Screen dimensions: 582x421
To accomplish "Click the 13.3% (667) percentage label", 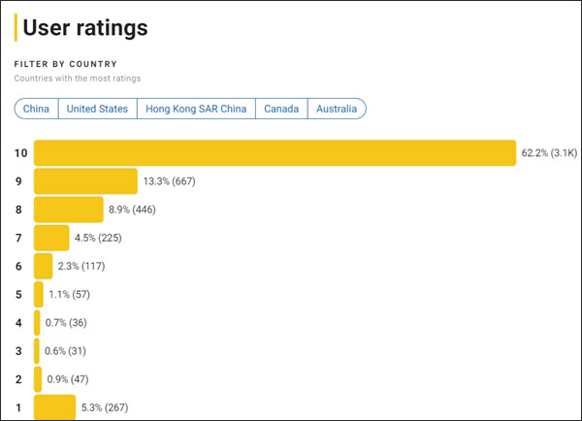I will pos(172,181).
